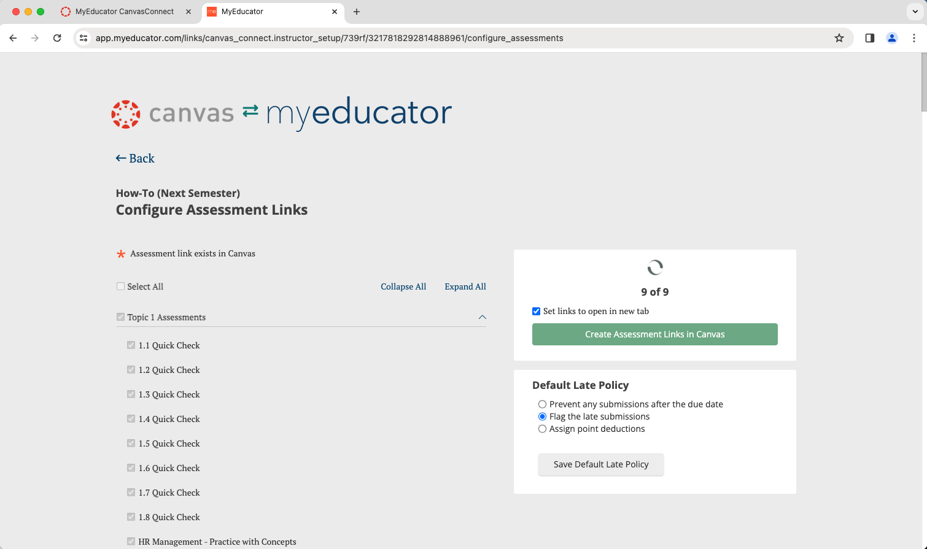
Task: Click 'Assessment link exists in Canvas' legend
Action: (x=193, y=253)
